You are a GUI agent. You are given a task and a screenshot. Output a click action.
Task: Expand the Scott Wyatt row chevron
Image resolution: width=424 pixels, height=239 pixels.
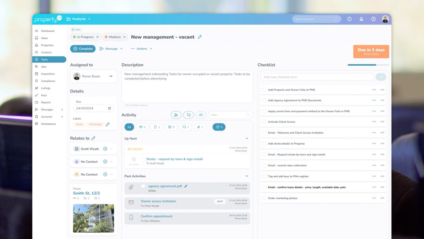[x=111, y=149]
